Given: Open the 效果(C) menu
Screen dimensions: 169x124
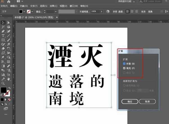Looking at the screenshot, I should coord(54,6).
